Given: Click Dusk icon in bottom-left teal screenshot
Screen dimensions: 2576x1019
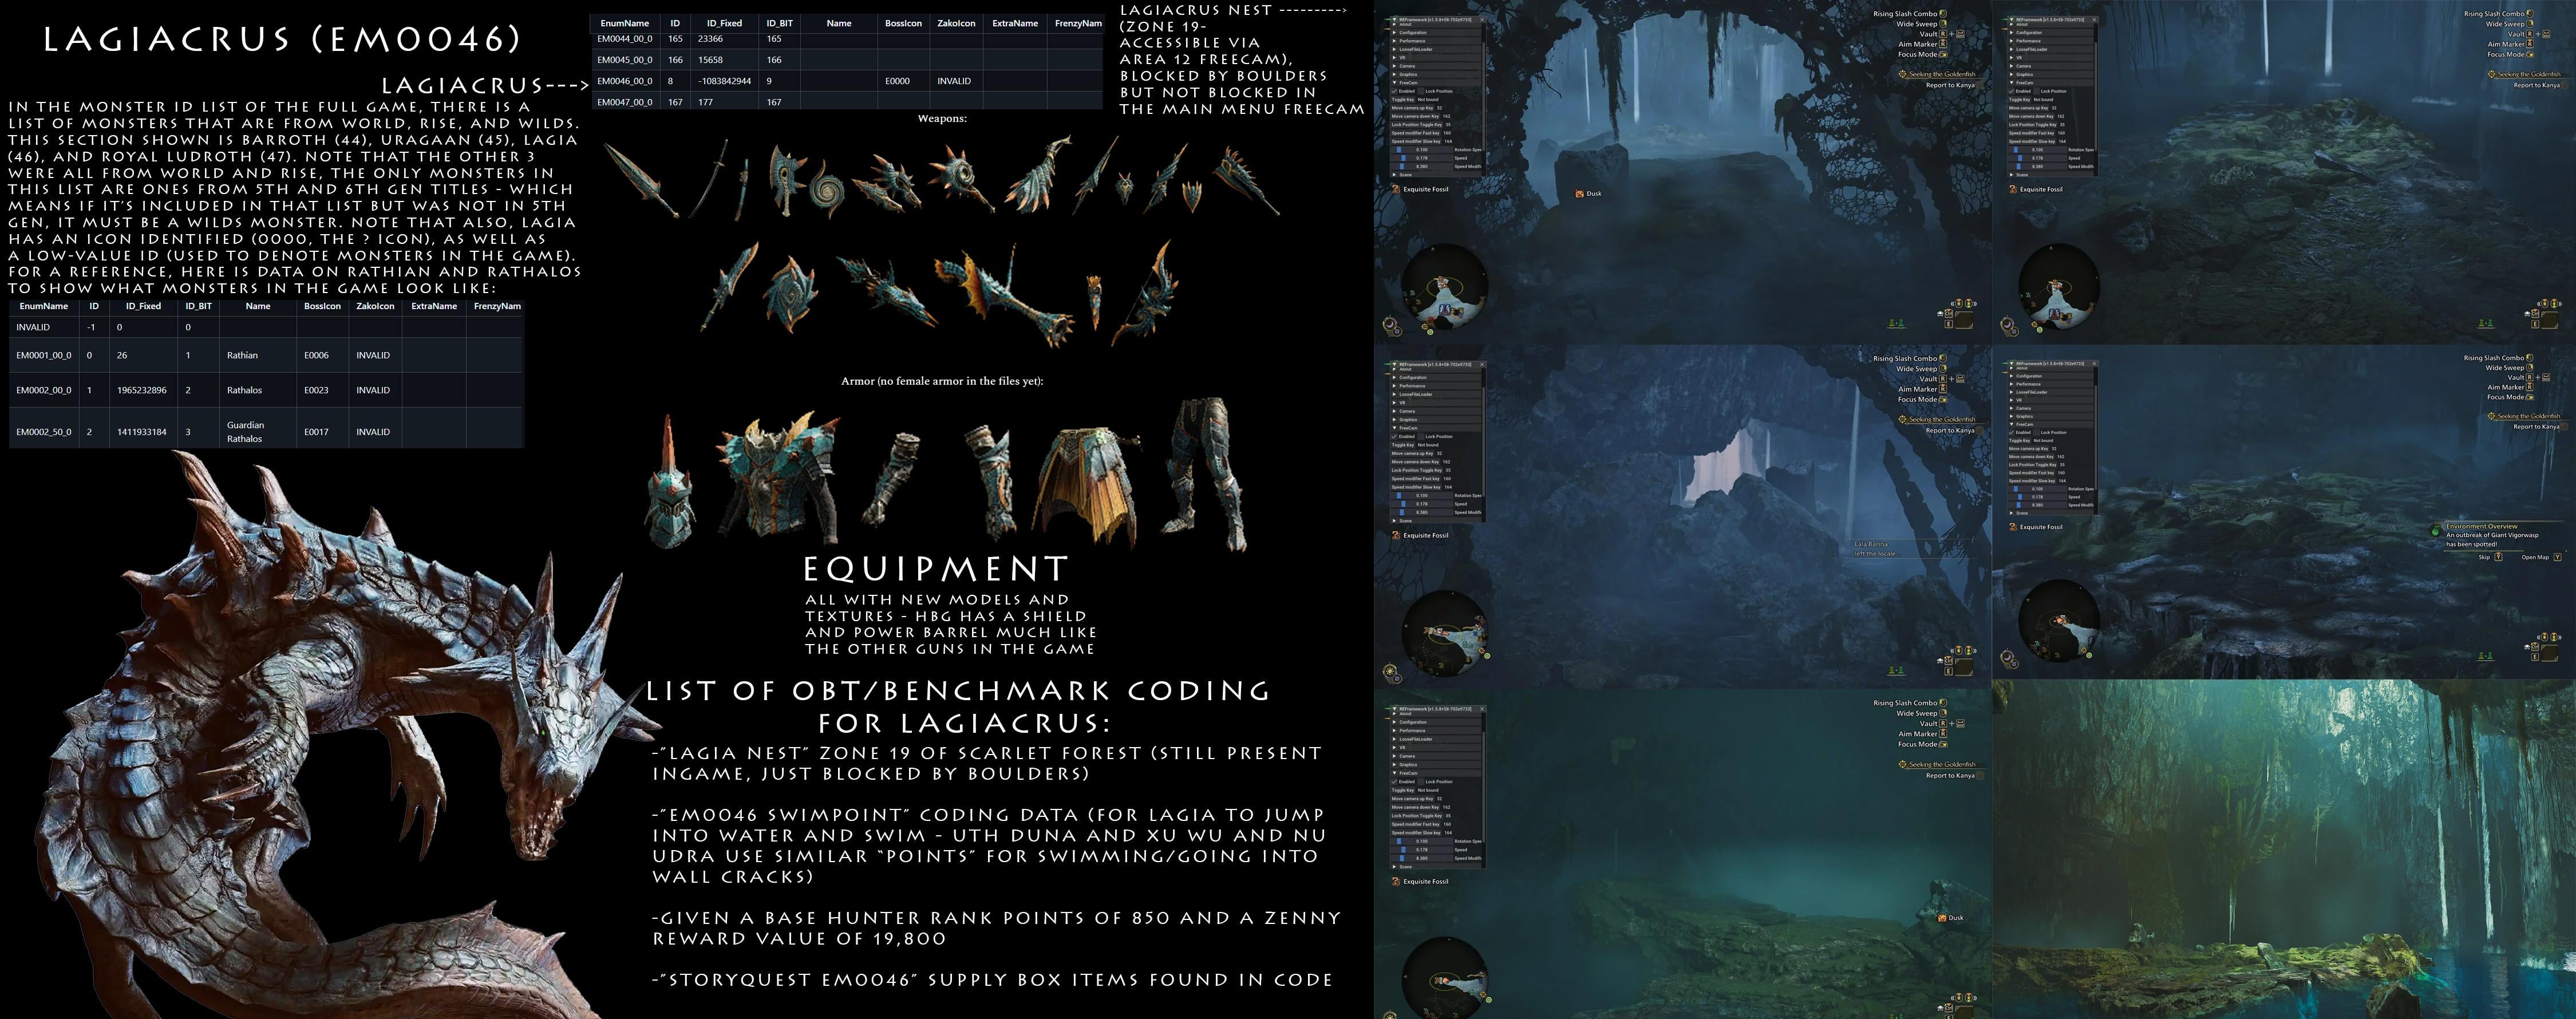Looking at the screenshot, I should (1942, 917).
